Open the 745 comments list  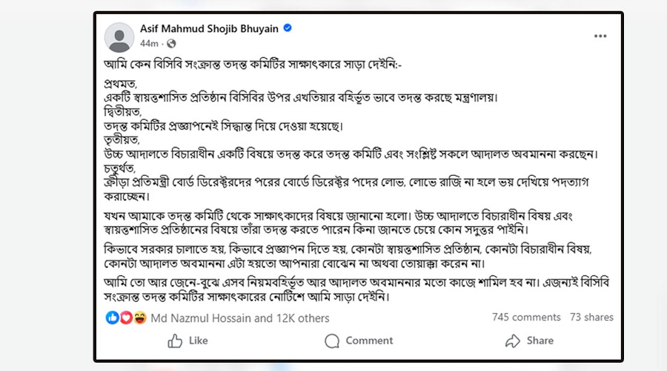pyautogui.click(x=525, y=318)
